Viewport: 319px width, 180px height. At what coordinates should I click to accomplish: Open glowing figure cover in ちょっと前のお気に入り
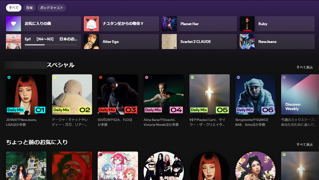[300, 165]
